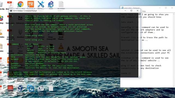175x98 pixels.
Task: Minimize the Notepad window
Action: 160,8
